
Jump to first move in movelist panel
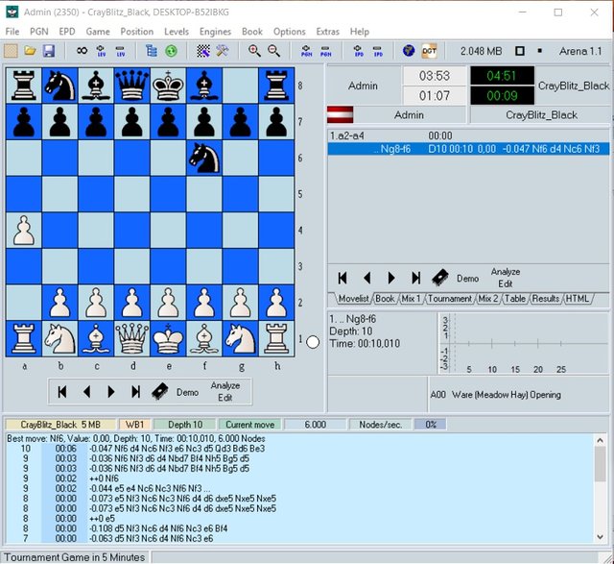[x=342, y=278]
